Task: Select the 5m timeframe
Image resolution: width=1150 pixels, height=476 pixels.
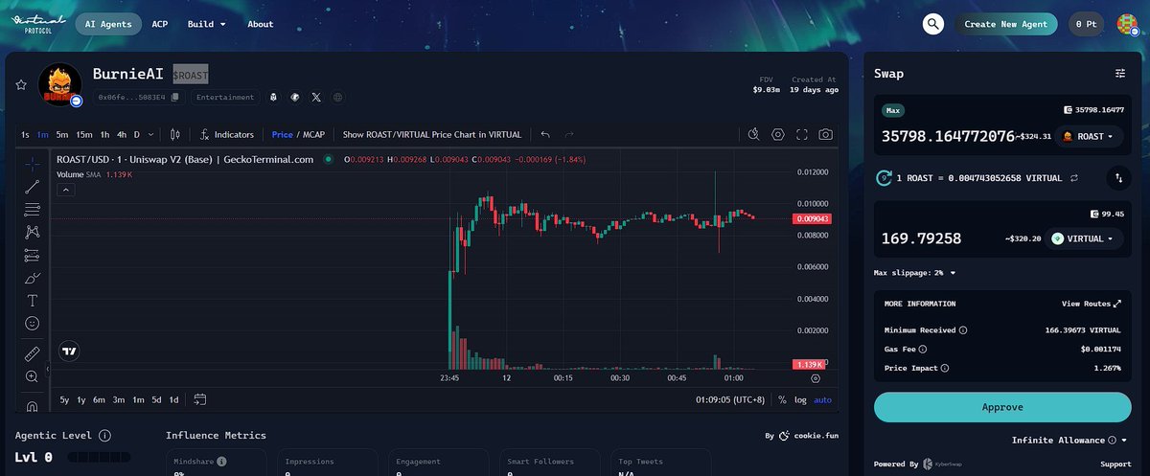Action: point(61,135)
